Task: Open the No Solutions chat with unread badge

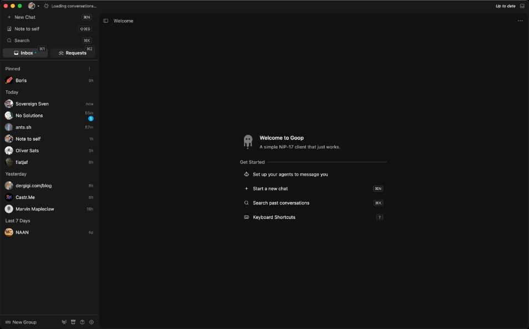Action: (49, 116)
